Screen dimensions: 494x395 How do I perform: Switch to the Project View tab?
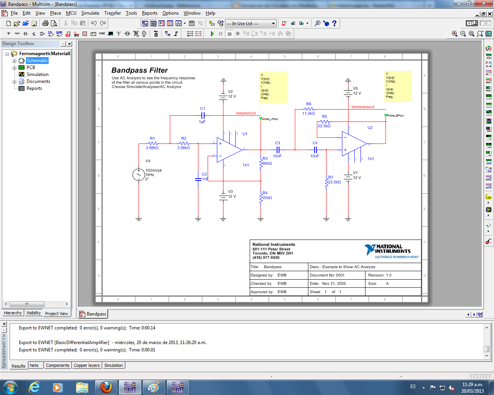(56, 314)
